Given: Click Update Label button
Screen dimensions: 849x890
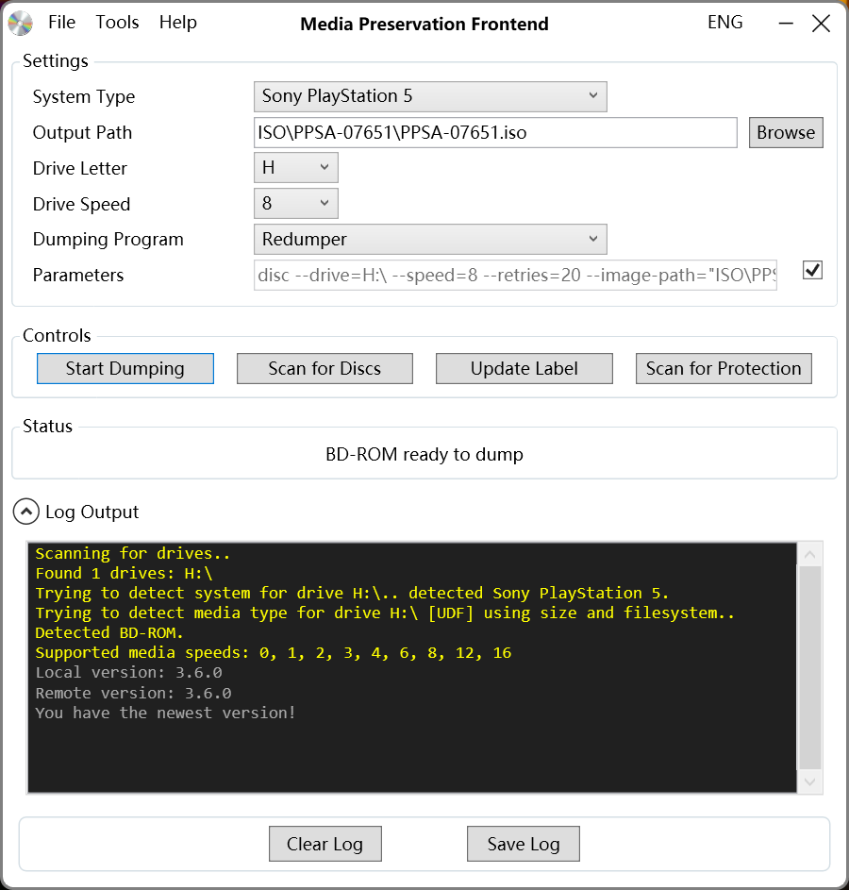Looking at the screenshot, I should (524, 368).
